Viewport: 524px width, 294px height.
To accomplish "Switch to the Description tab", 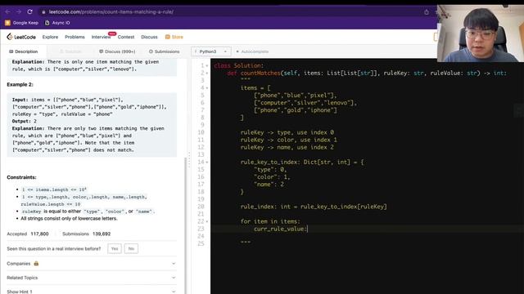I will click(x=24, y=51).
